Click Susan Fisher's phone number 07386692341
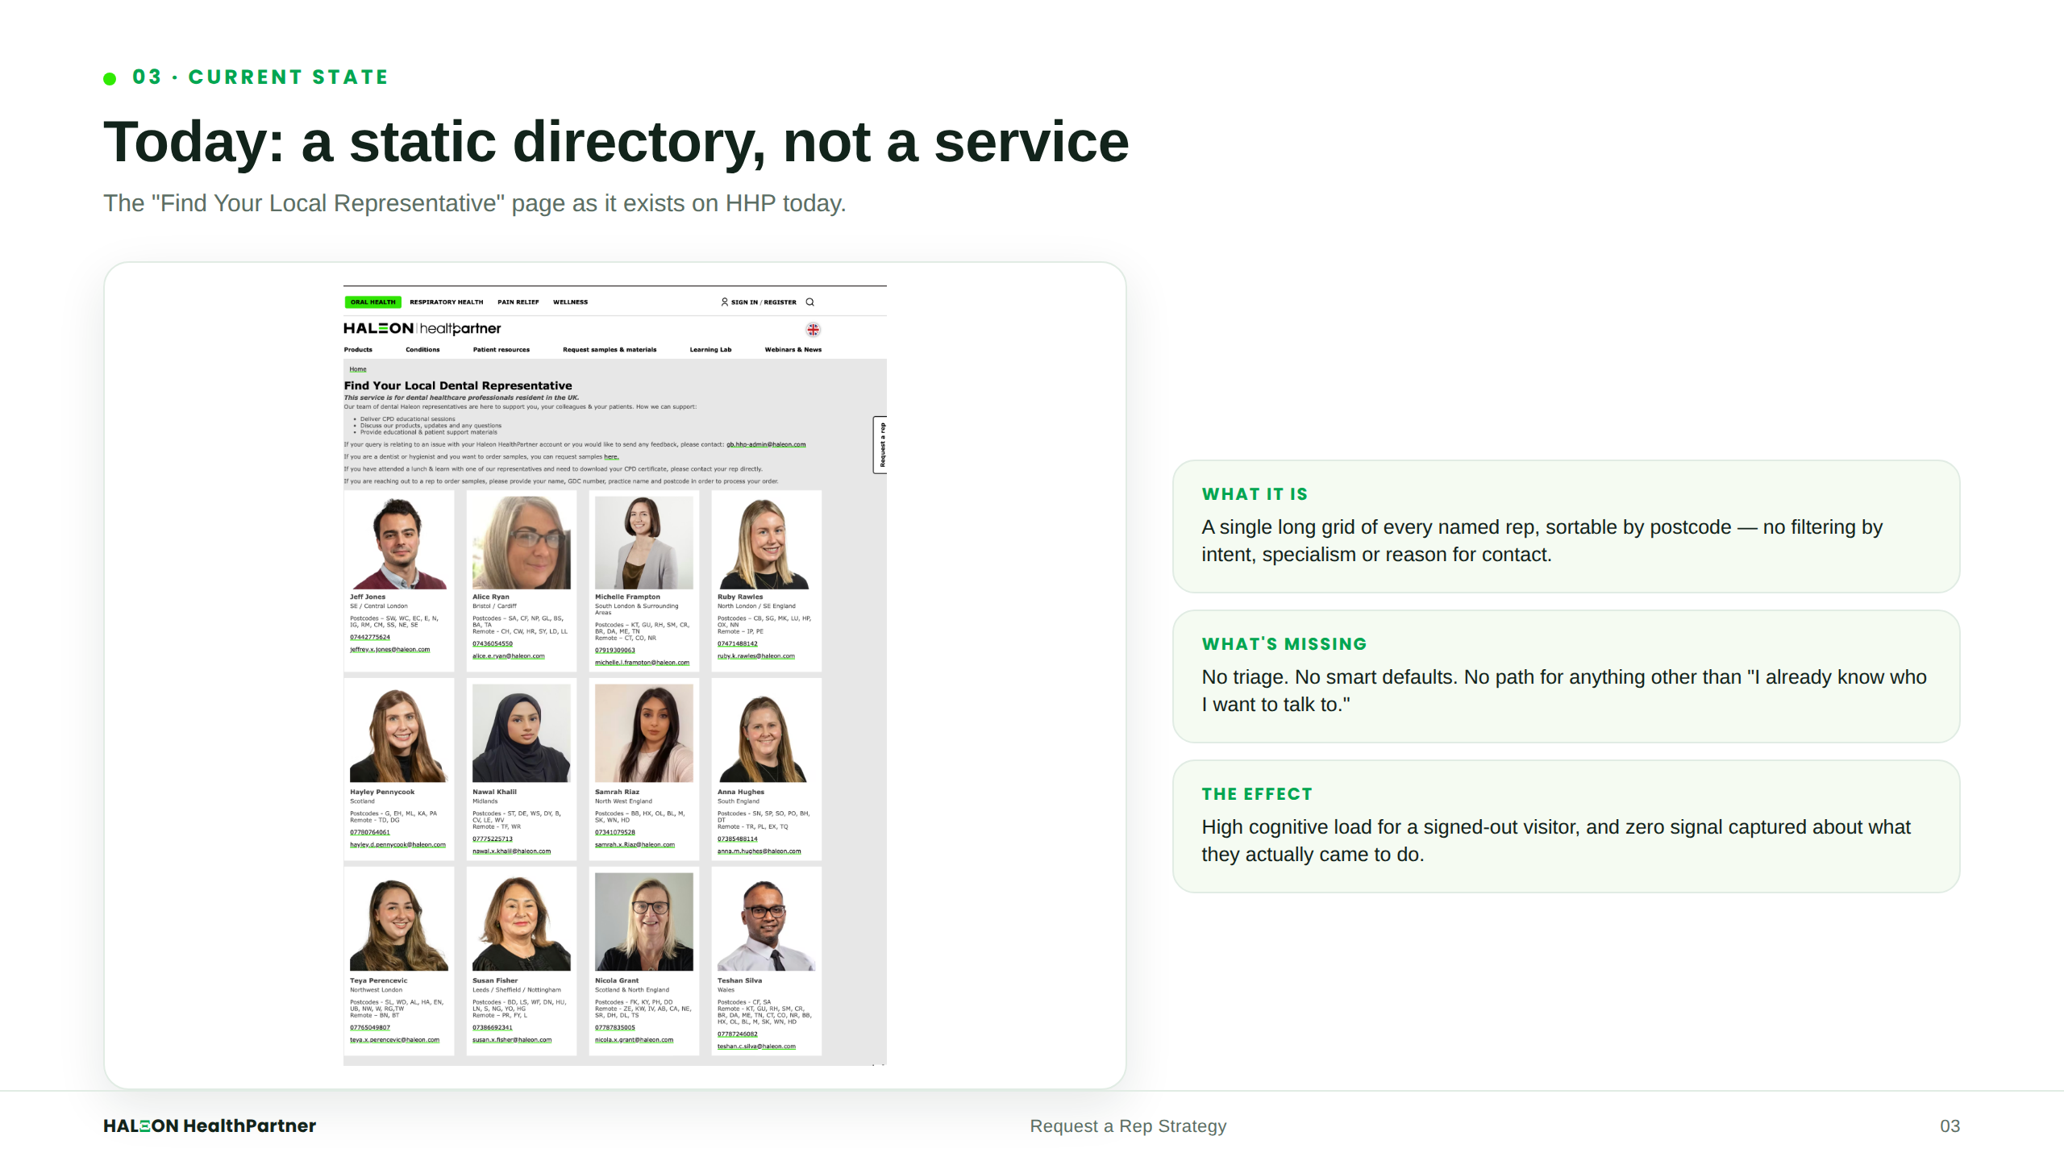Image resolution: width=2064 pixels, height=1161 pixels. pyautogui.click(x=493, y=1028)
